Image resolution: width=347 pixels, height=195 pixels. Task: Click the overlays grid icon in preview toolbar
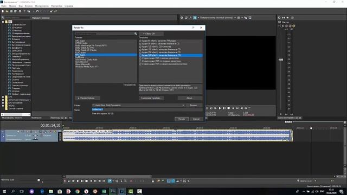click(239, 18)
